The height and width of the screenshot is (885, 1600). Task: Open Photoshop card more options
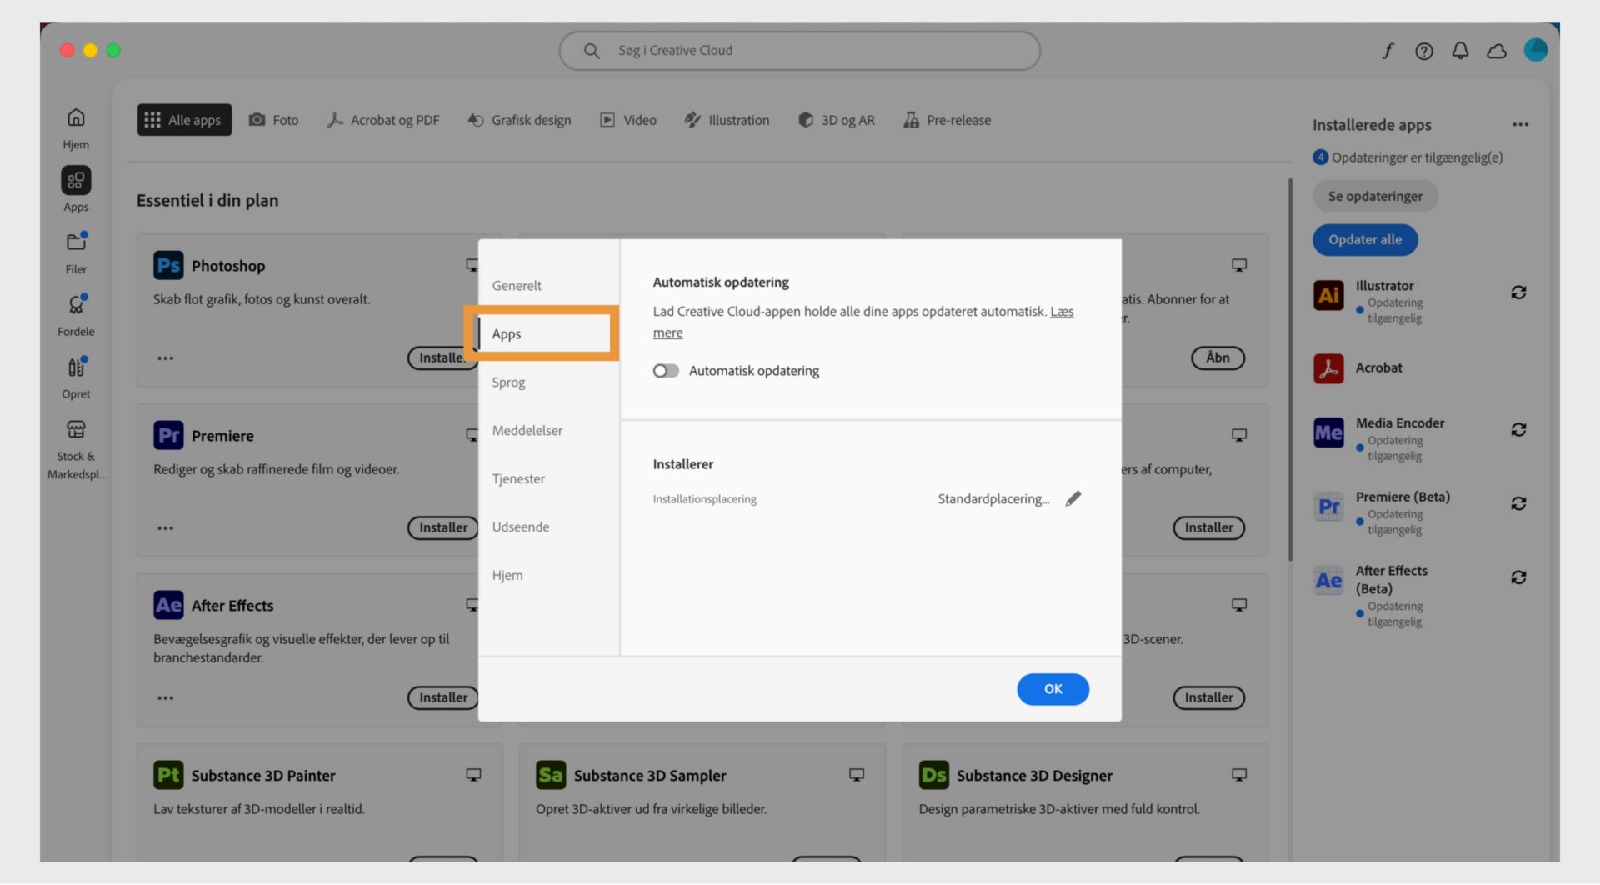pos(166,358)
